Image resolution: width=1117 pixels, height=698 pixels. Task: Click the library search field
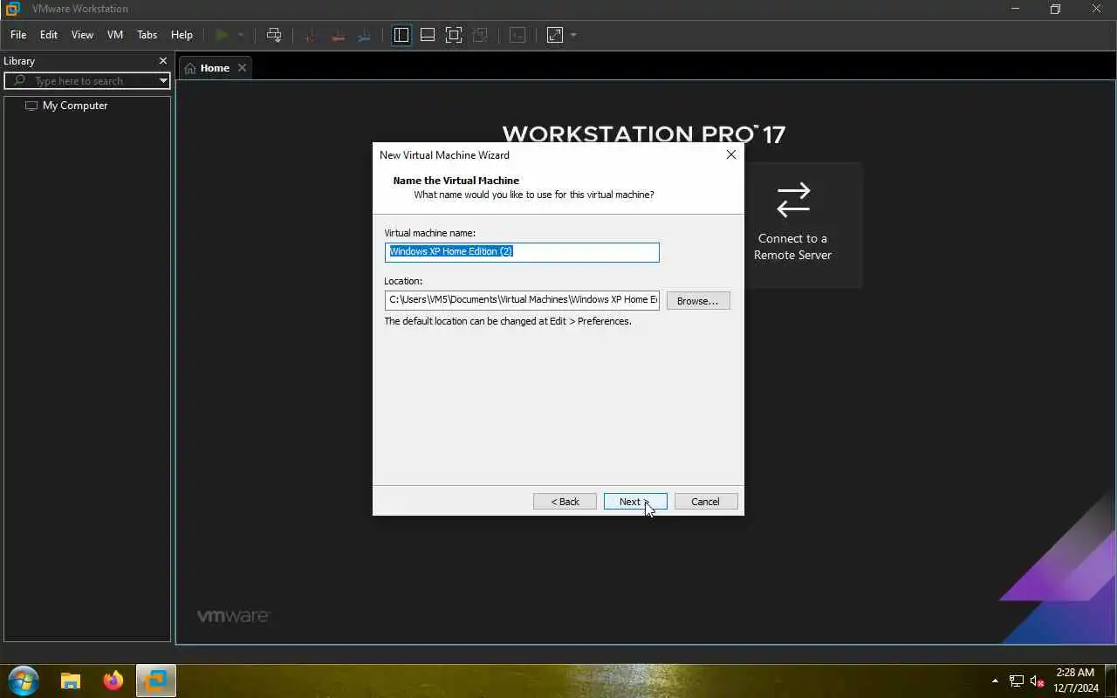pos(86,81)
